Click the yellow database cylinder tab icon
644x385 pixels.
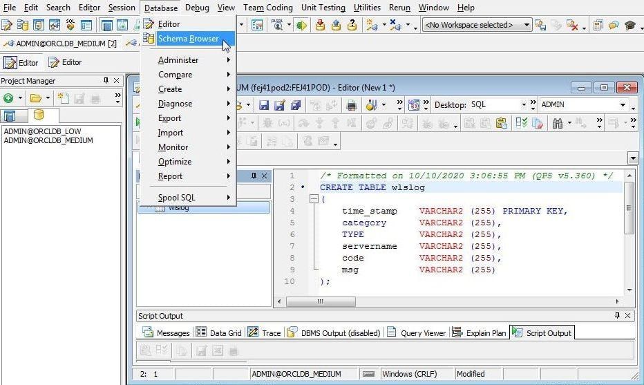click(x=39, y=115)
